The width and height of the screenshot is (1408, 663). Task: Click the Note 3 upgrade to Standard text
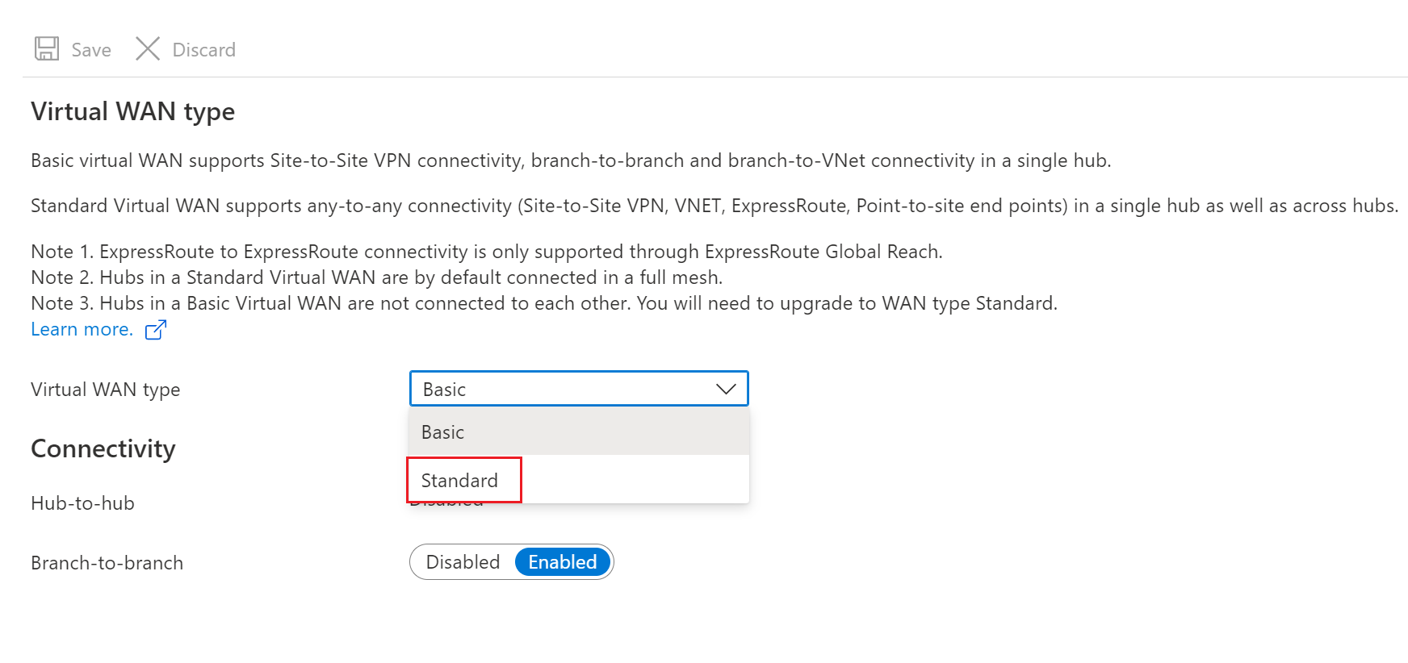544,303
